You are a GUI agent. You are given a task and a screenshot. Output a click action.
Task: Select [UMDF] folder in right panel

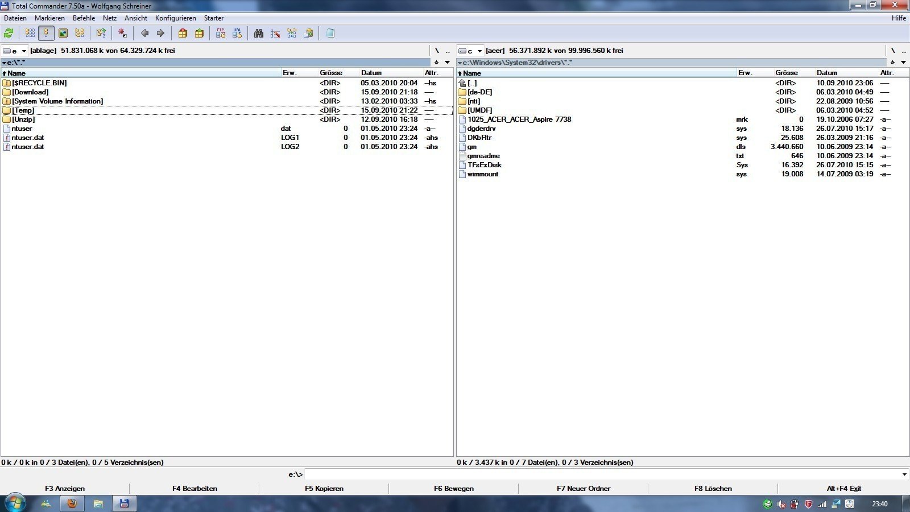coord(682,110)
